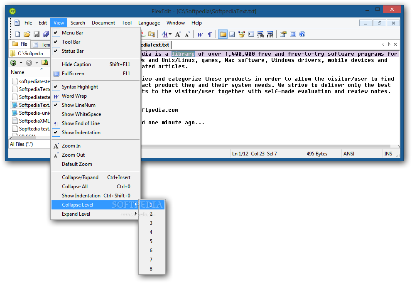Expand the Collapse Level submenu
This screenshot has height=283, width=412.
pos(96,205)
